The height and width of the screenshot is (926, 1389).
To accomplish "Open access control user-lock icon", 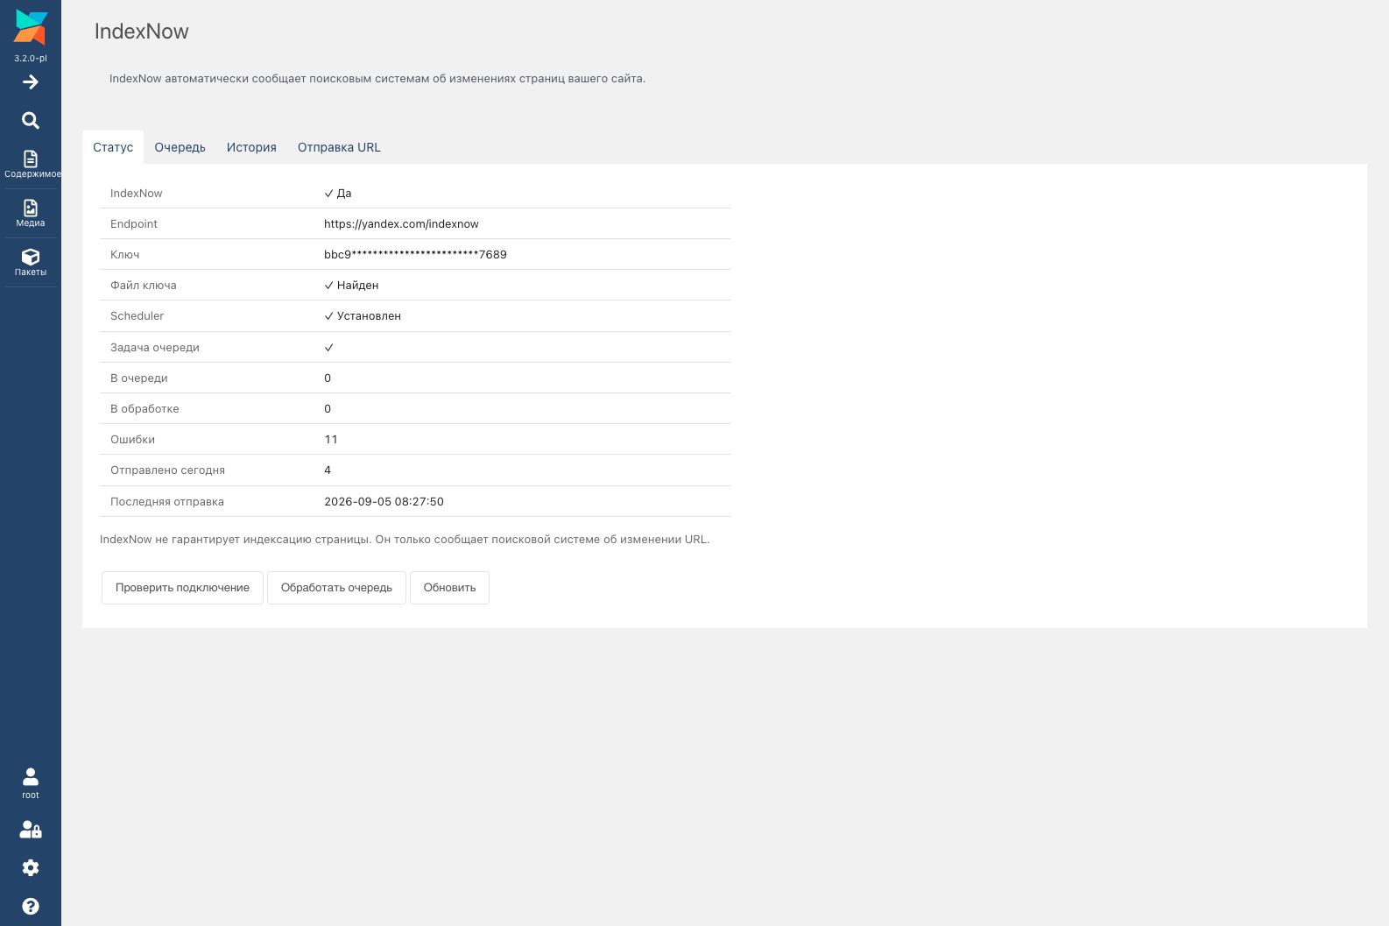I will (31, 830).
